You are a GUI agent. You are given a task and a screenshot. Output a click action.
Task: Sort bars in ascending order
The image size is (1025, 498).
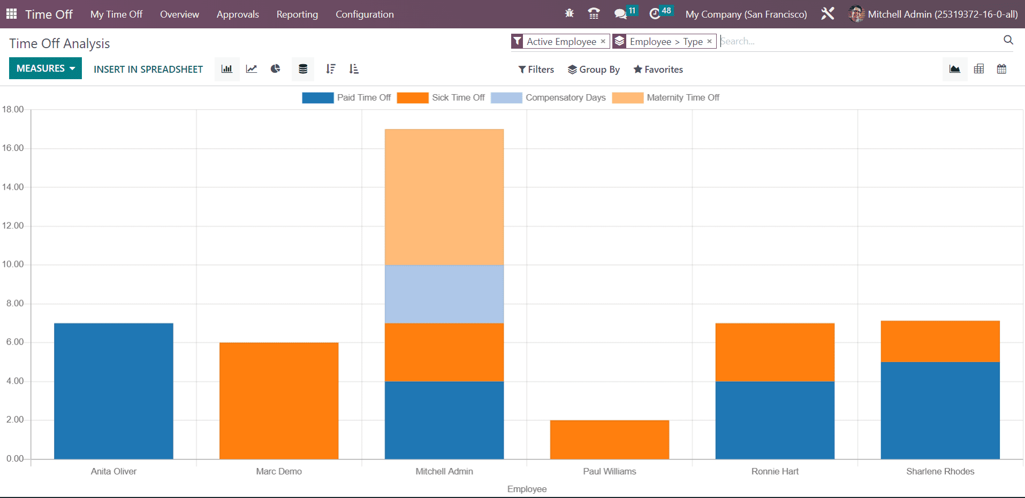354,69
